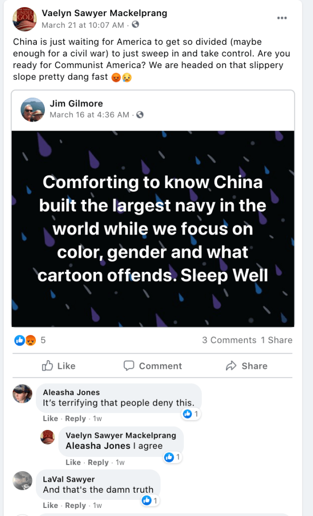
Task: Open the 3 Comments link
Action: click(x=229, y=340)
